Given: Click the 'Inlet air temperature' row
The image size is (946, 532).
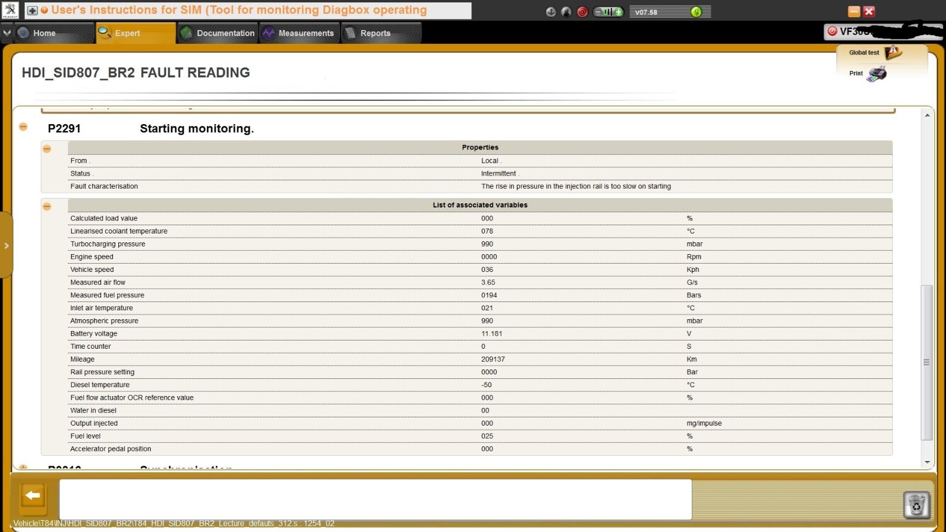Looking at the screenshot, I should coord(480,308).
